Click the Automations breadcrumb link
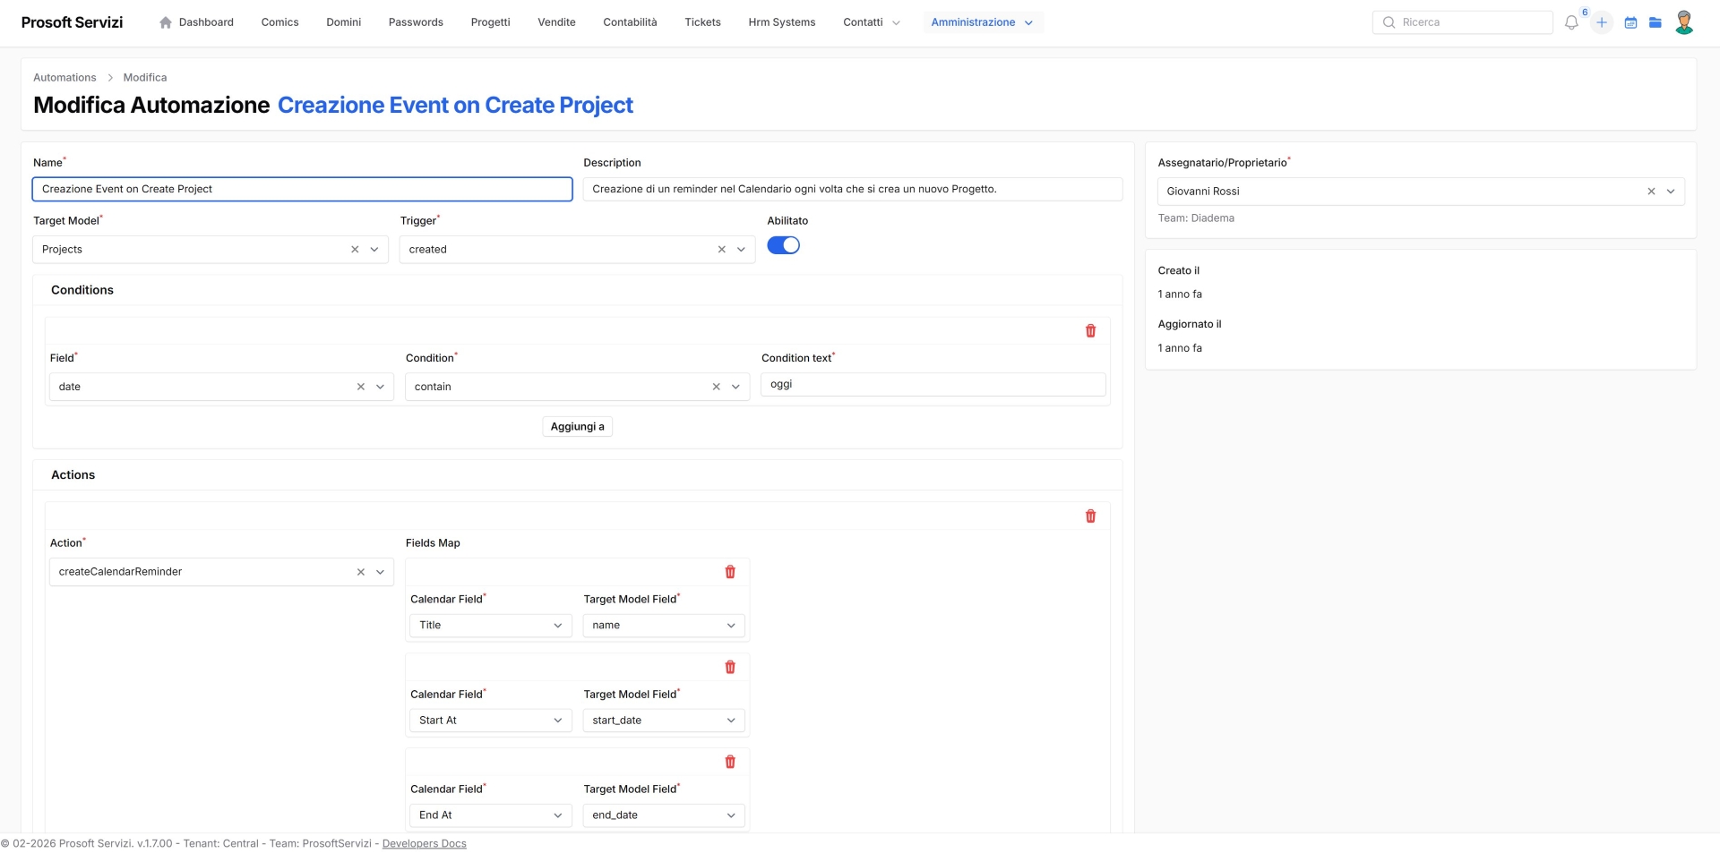The width and height of the screenshot is (1720, 853). tap(64, 78)
